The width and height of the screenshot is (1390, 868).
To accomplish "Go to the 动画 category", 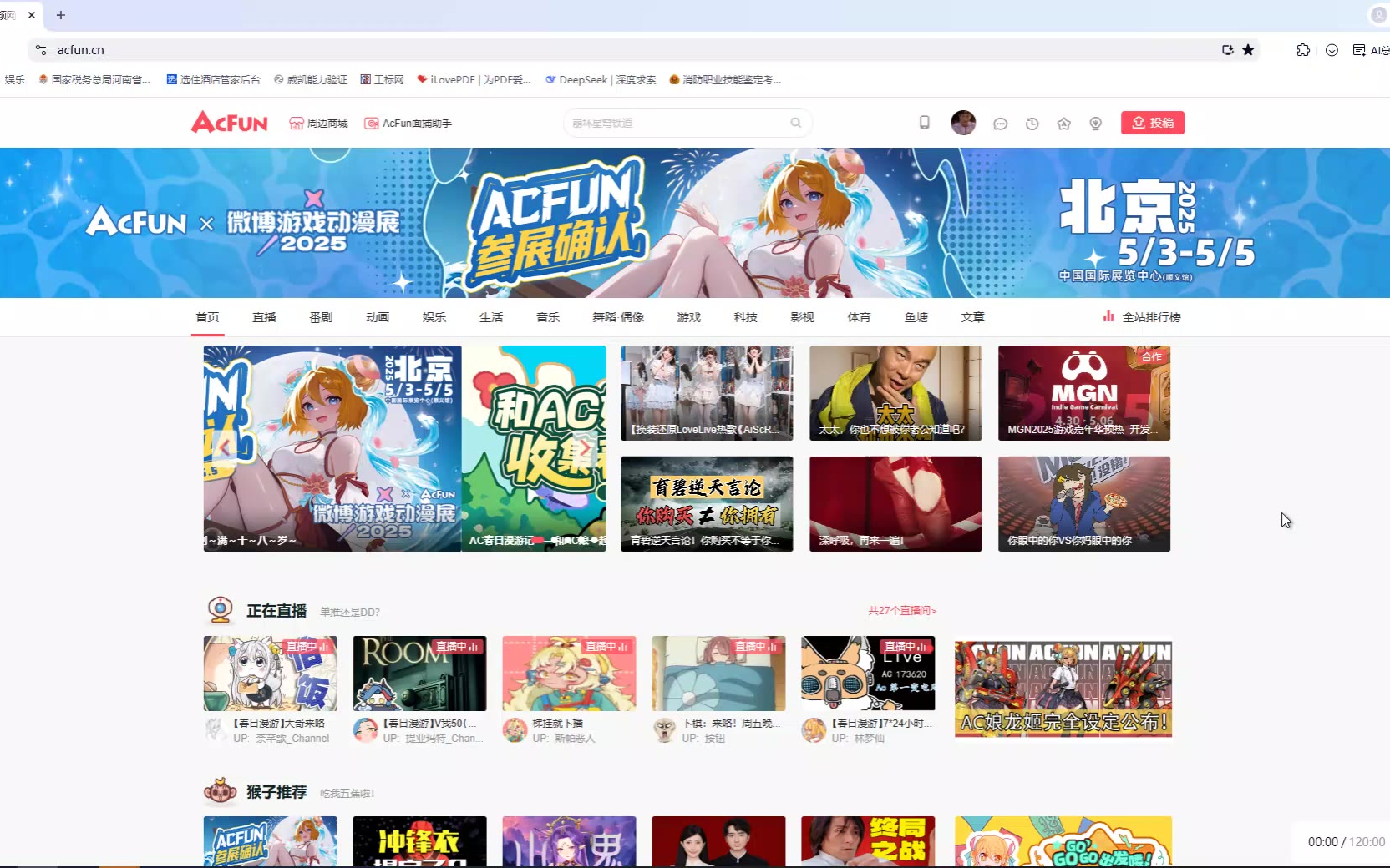I will click(378, 317).
